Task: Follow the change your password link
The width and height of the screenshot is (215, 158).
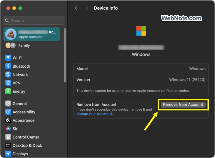Action: pos(94,114)
